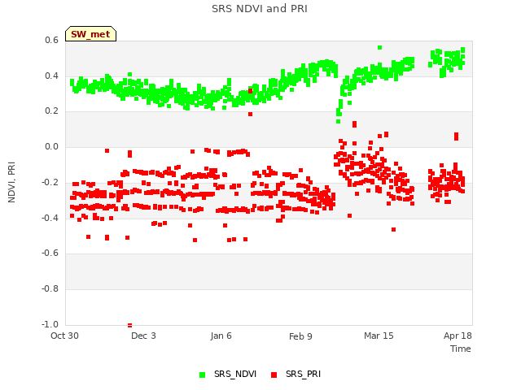
Task: Click the Feb 9 x-axis label
Action: pos(300,336)
